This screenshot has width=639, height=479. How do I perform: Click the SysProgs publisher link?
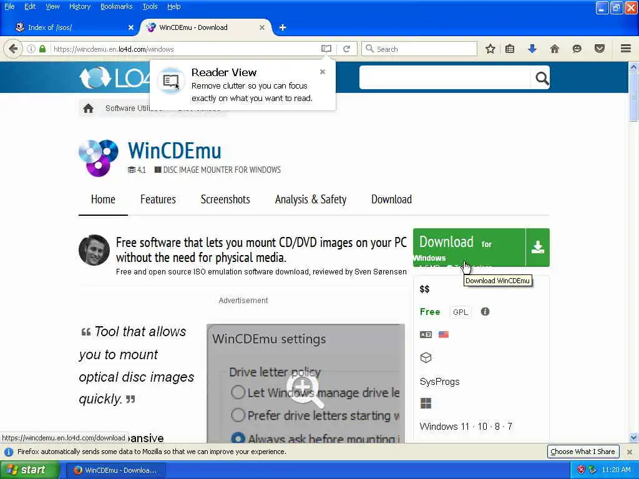coord(440,382)
